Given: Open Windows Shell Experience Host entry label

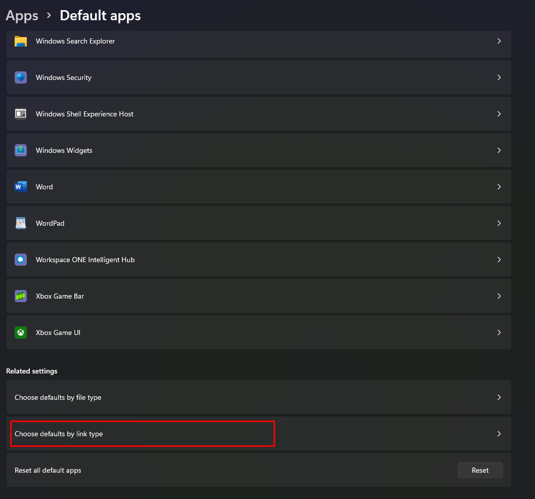Looking at the screenshot, I should point(84,114).
